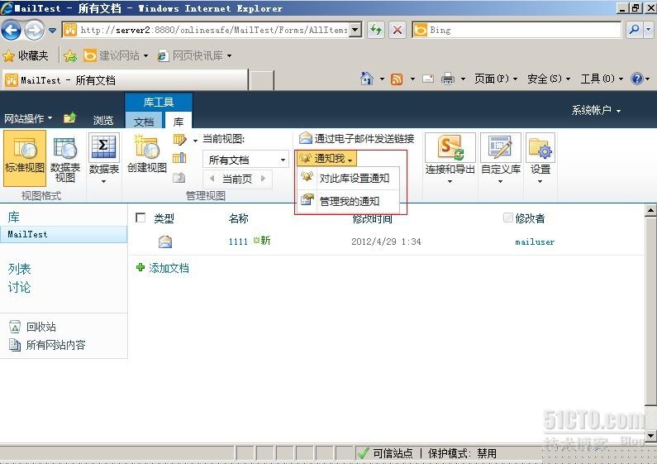Open a new blank browser tab
This screenshot has width=657, height=464.
click(x=262, y=79)
